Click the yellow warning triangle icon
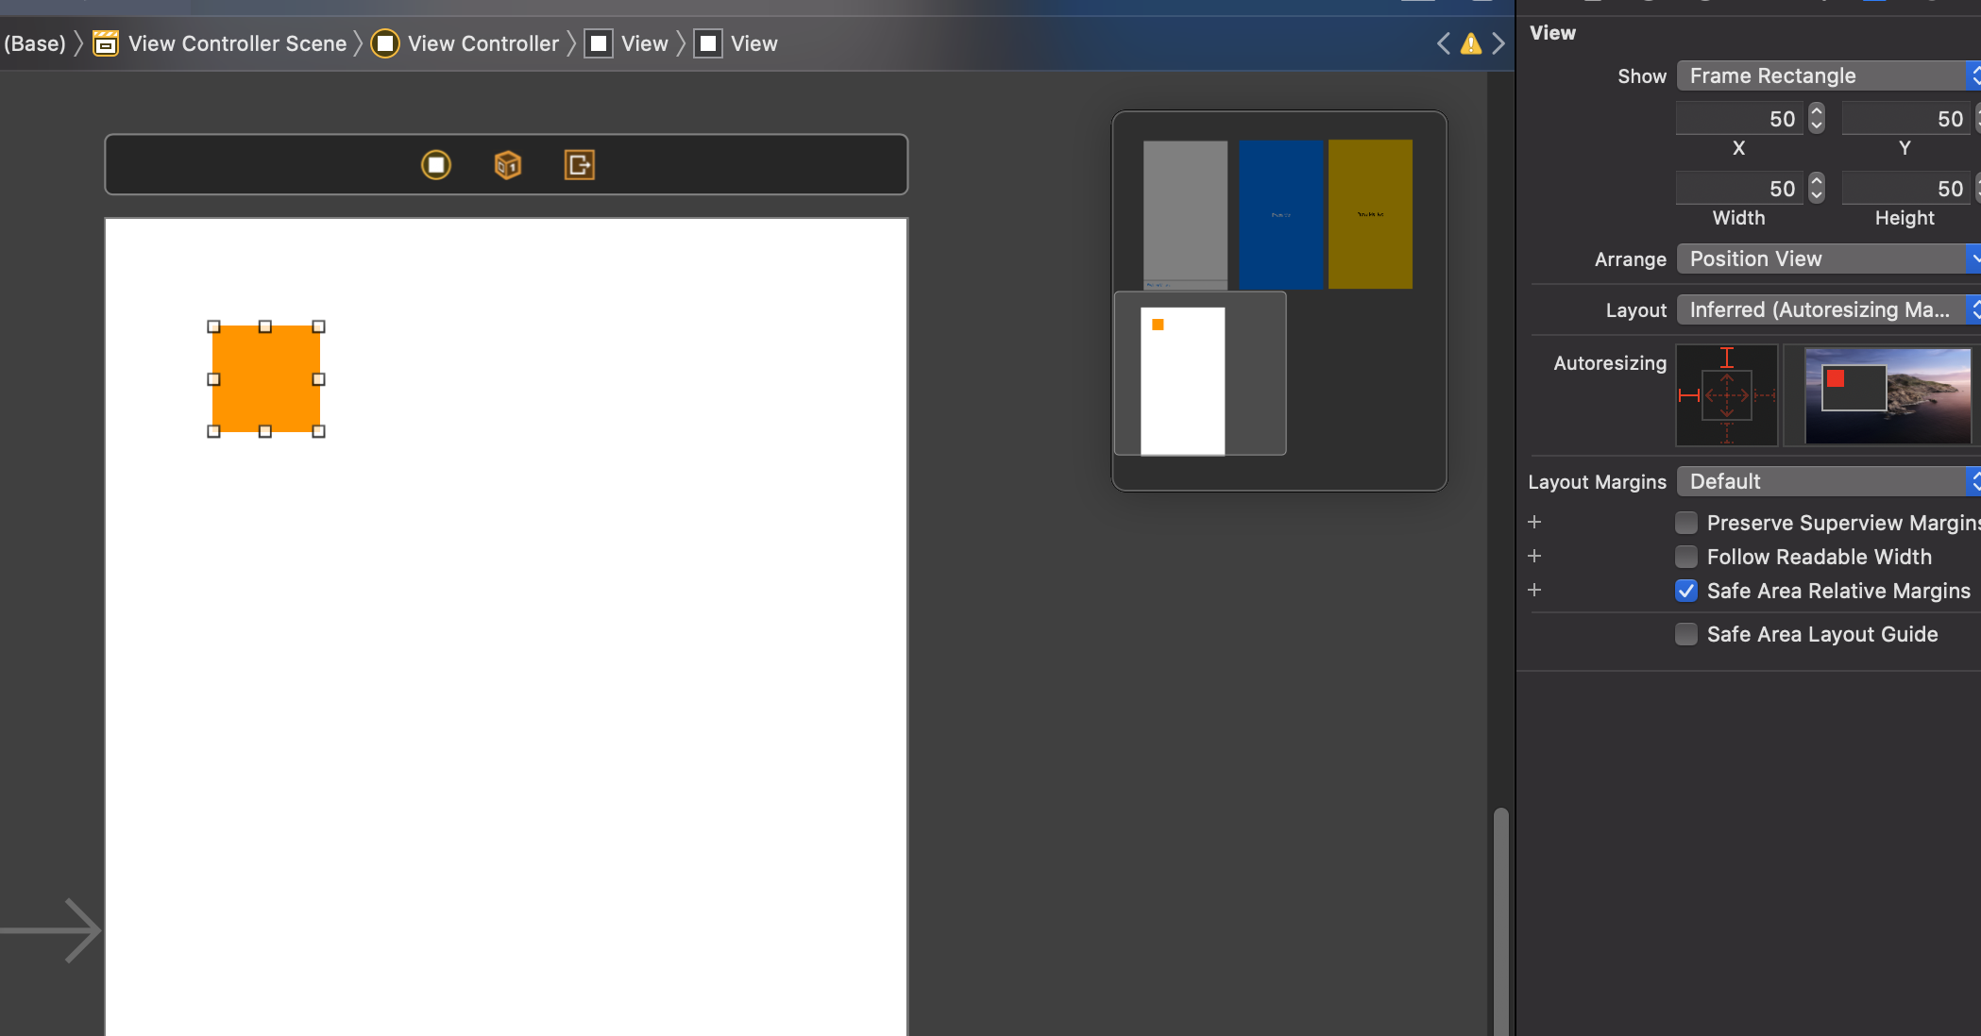This screenshot has width=1981, height=1036. click(x=1470, y=43)
